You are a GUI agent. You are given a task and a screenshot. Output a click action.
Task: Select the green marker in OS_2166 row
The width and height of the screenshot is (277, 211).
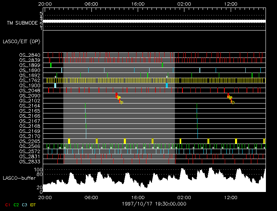(85, 116)
